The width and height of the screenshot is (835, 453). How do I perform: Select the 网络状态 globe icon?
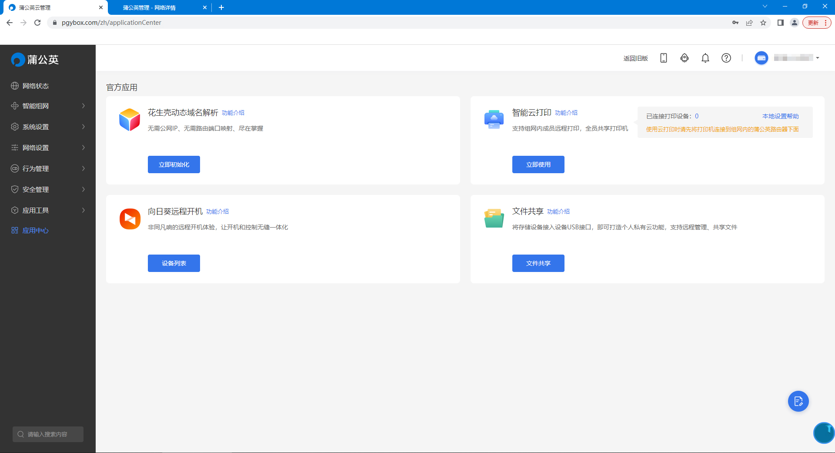pyautogui.click(x=14, y=86)
